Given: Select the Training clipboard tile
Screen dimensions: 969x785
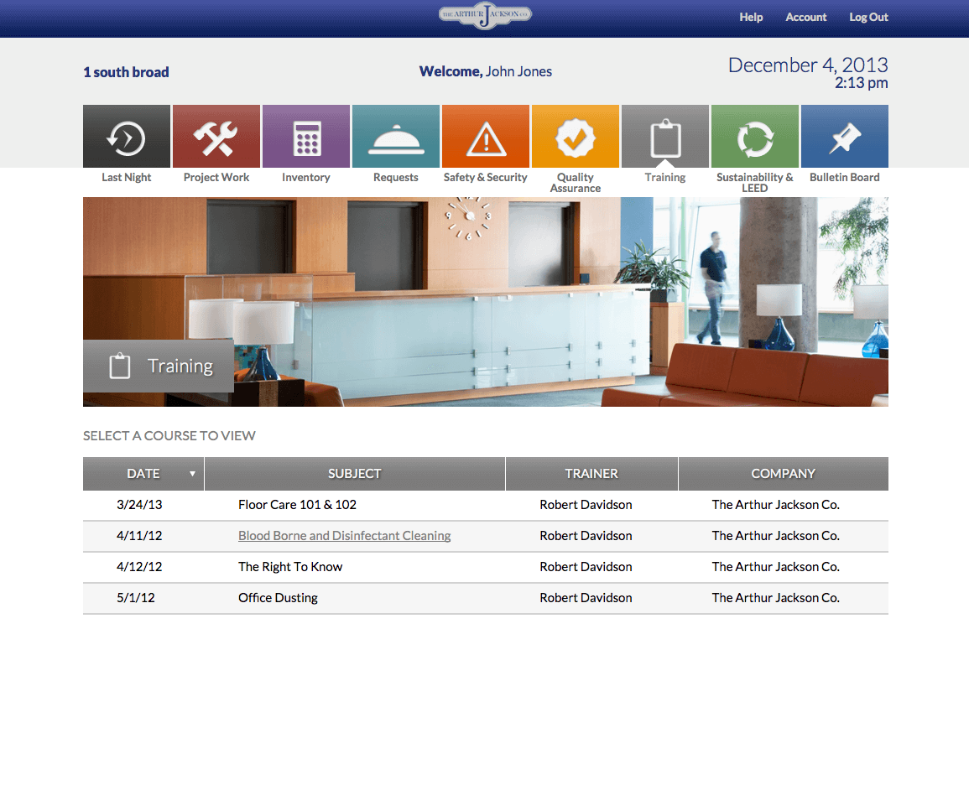Looking at the screenshot, I should [x=665, y=137].
